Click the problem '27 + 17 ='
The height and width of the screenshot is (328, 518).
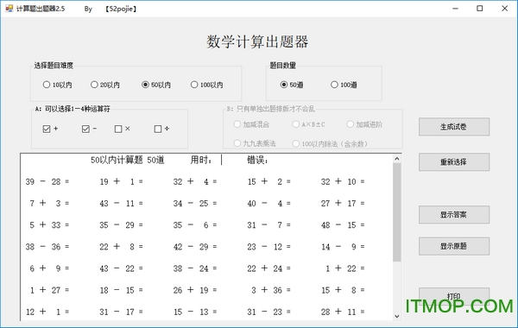tap(343, 203)
